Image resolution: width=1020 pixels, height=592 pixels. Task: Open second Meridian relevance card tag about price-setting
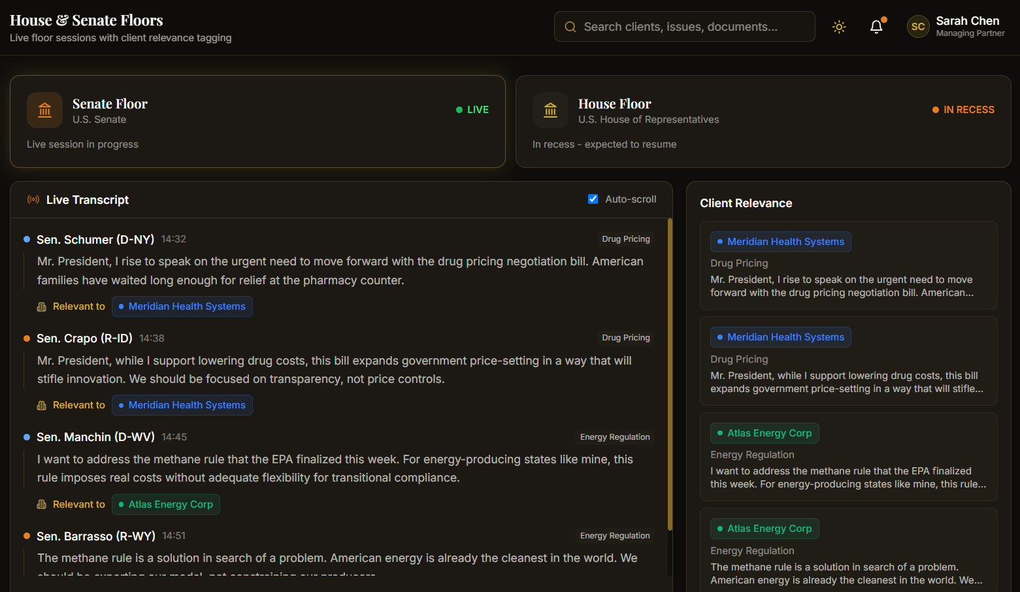(781, 337)
